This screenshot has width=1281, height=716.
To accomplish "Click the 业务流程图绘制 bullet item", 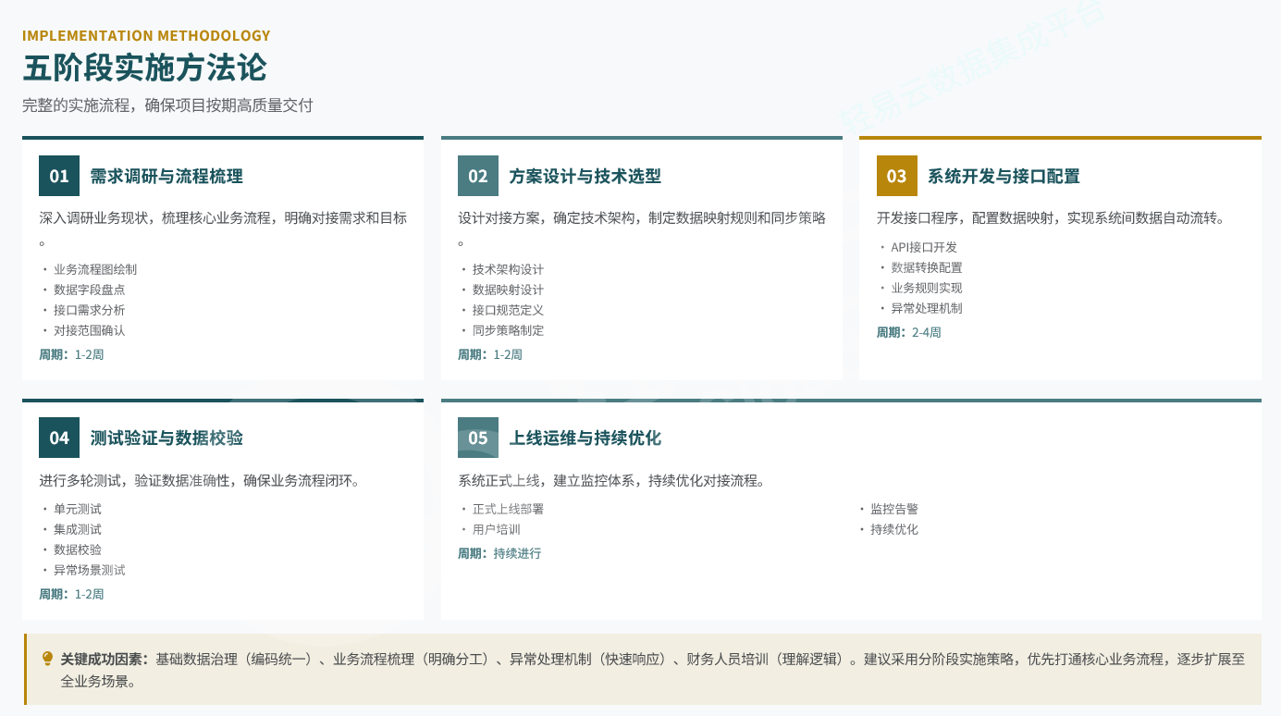I will click(95, 269).
